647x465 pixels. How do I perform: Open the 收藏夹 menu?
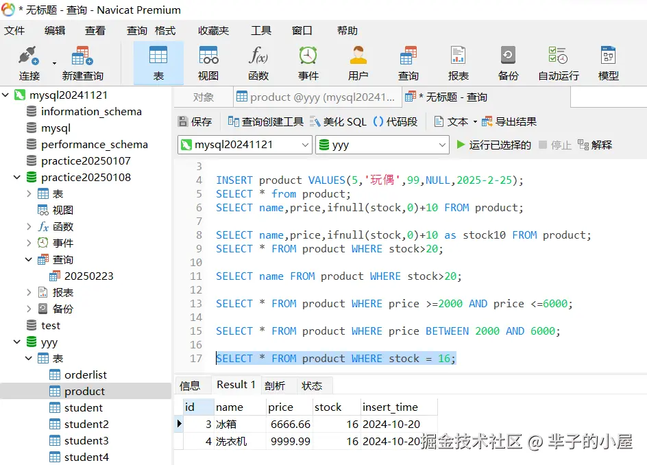click(213, 31)
